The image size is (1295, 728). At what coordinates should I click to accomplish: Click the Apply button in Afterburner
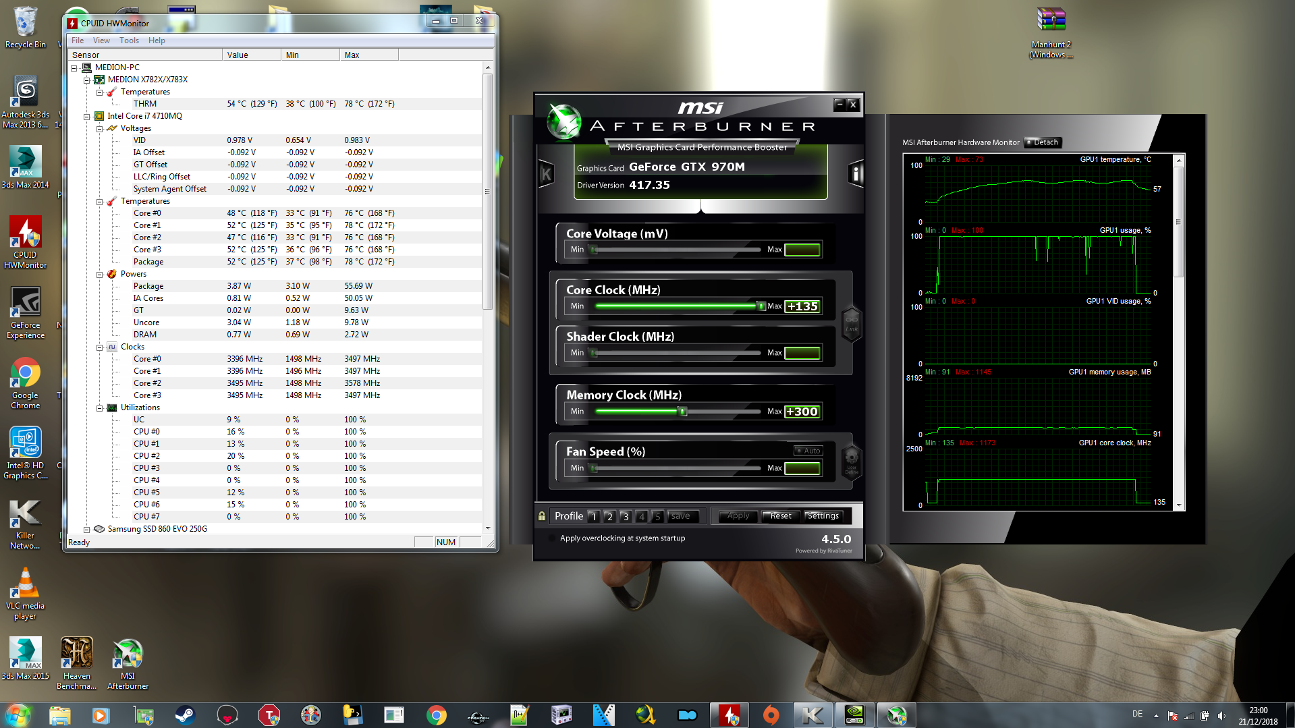click(x=738, y=516)
